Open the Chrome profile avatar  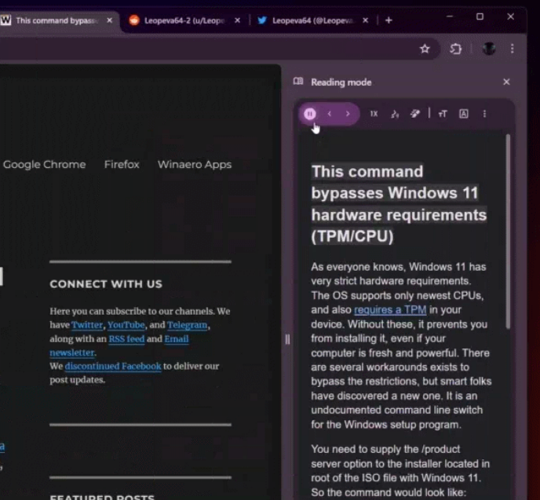pyautogui.click(x=489, y=49)
